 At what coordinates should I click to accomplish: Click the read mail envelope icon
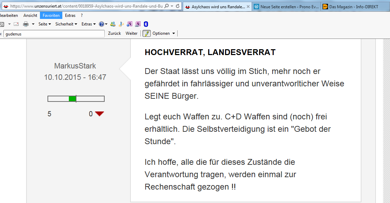16,24
